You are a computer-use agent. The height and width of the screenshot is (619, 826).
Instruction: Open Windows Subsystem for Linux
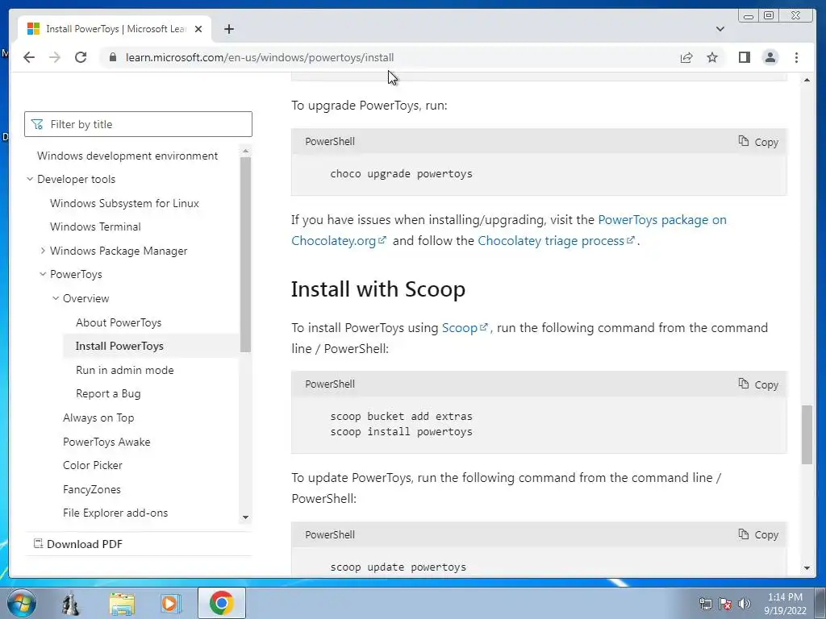(x=124, y=203)
